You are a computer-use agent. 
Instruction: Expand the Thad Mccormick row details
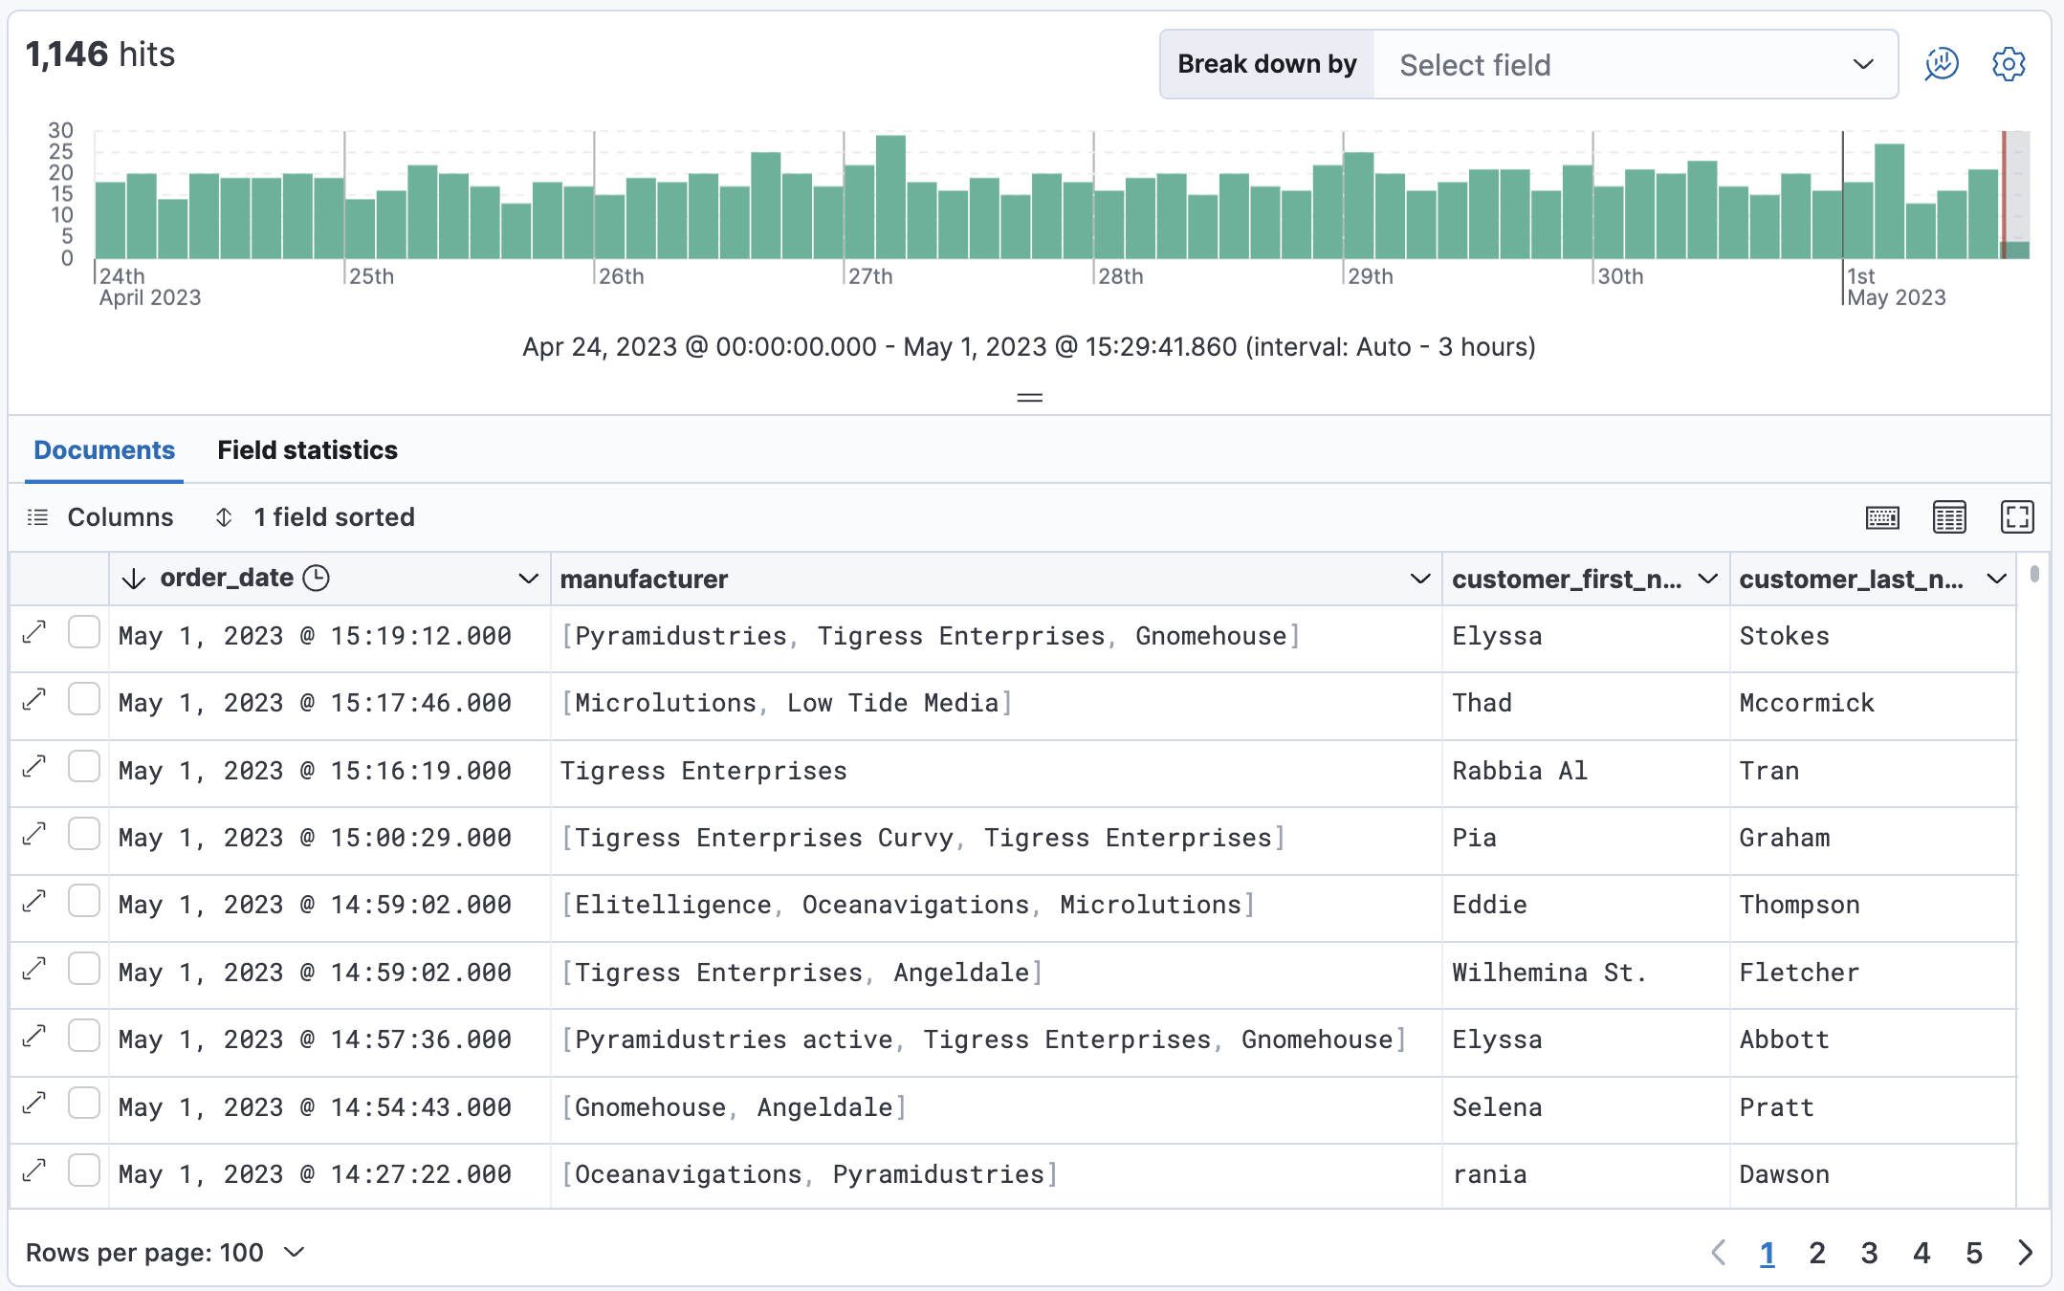click(x=34, y=700)
